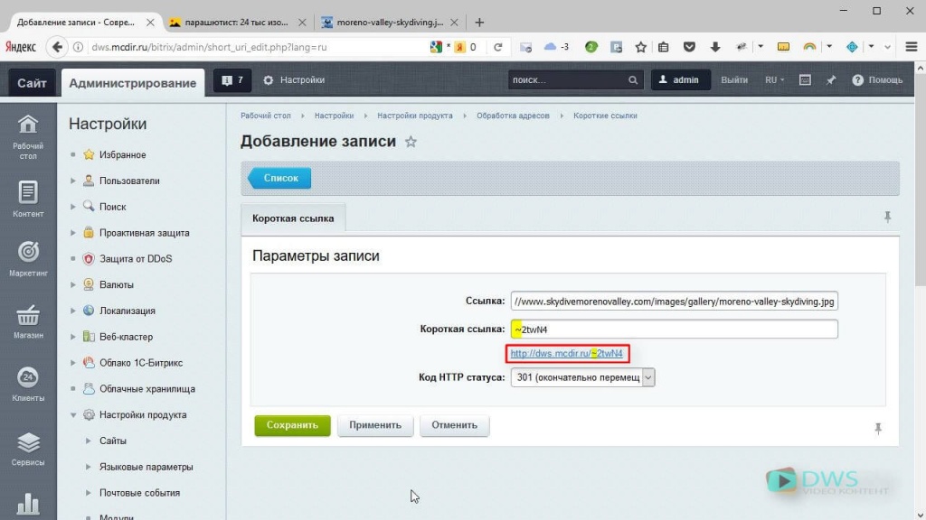Click the pin icon in admin header

831,80
